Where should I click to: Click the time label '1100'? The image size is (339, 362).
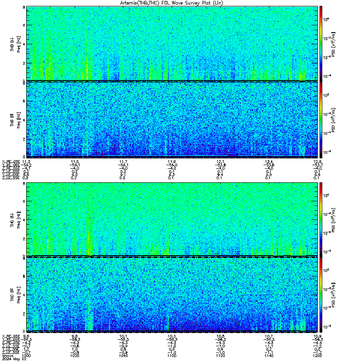coord(172,356)
